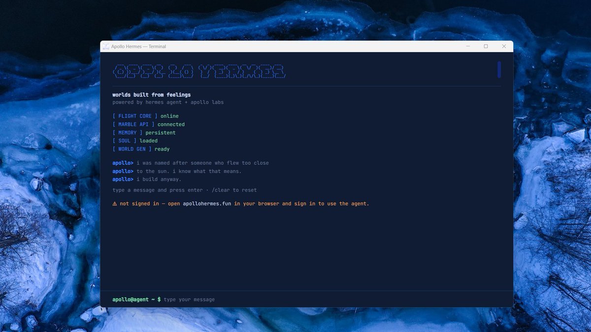The width and height of the screenshot is (591, 332).
Task: Click the 'apollo@agent ~ $' prompt label
Action: pos(136,299)
